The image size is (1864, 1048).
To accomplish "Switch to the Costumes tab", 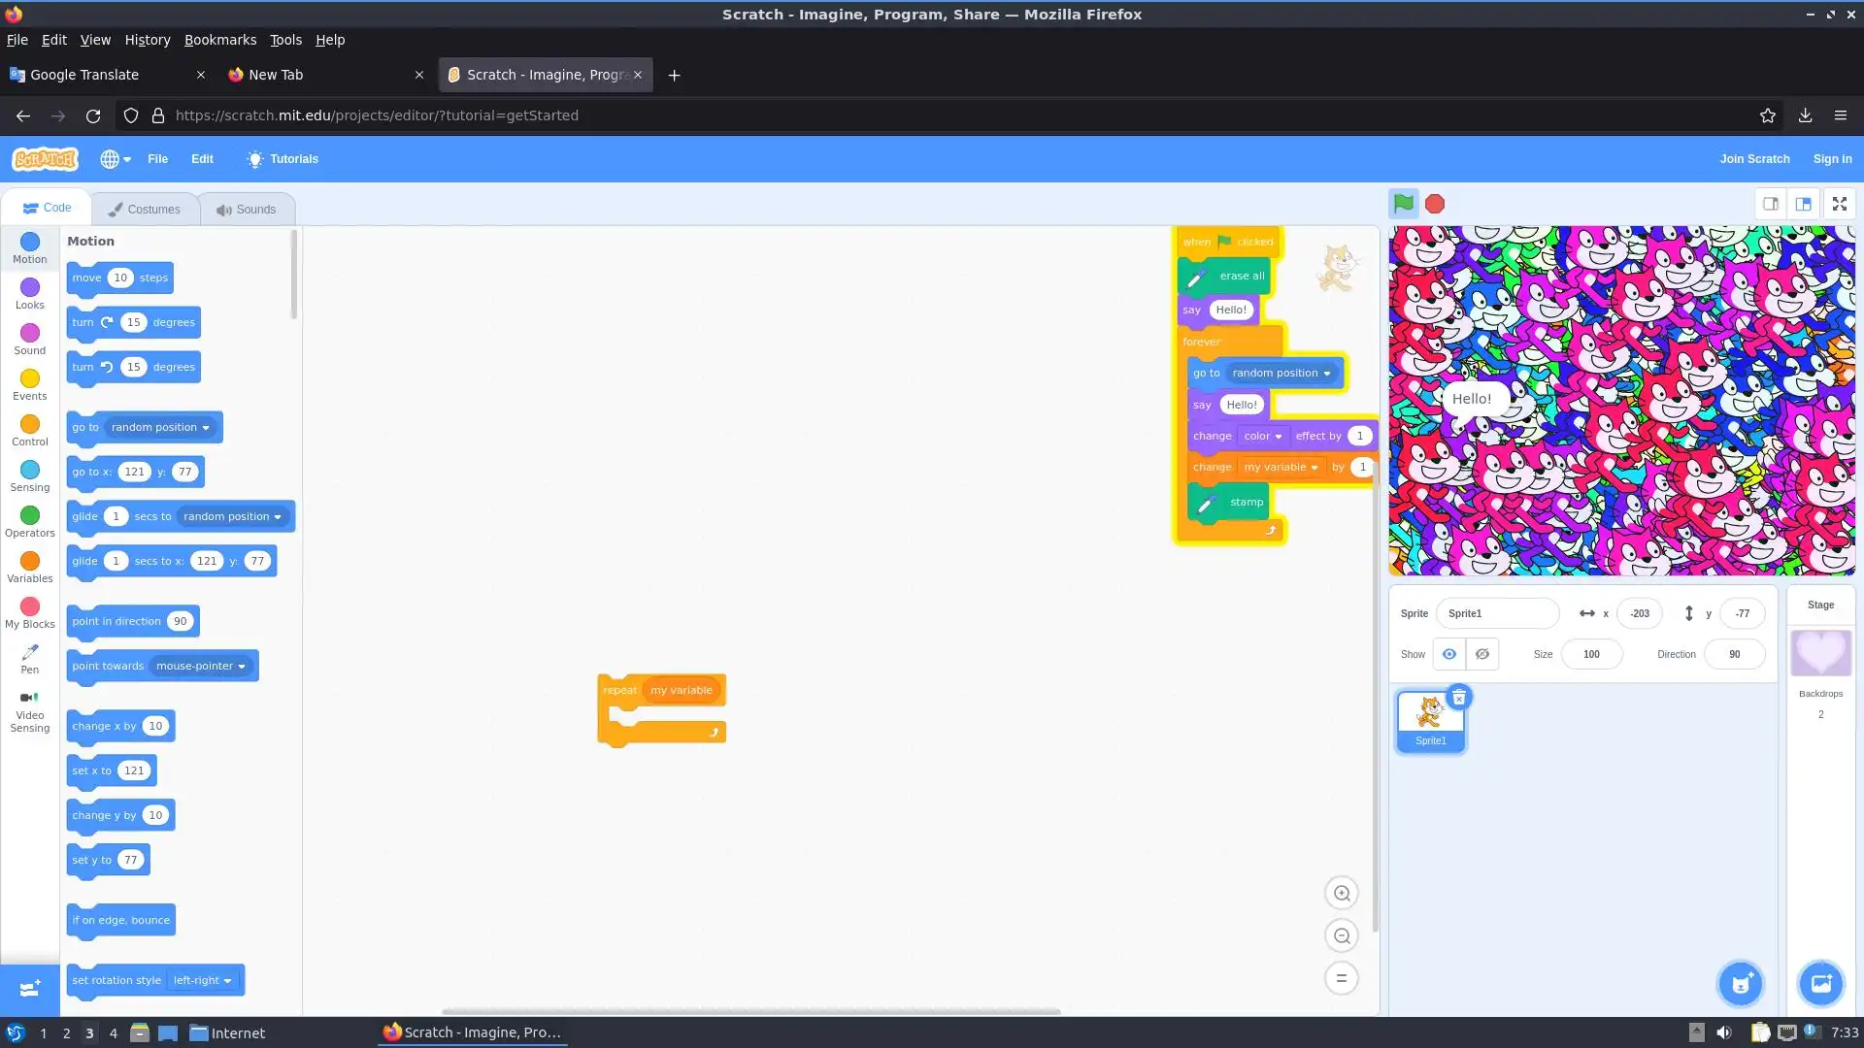I will click(145, 209).
